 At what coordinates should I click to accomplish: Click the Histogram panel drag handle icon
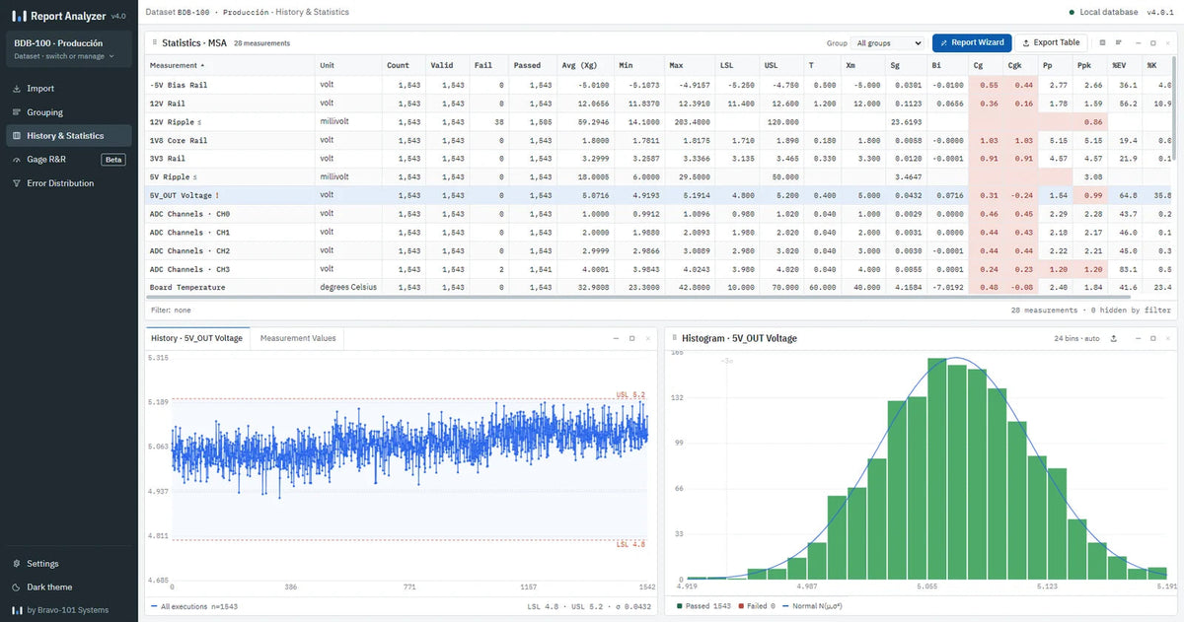pos(674,338)
